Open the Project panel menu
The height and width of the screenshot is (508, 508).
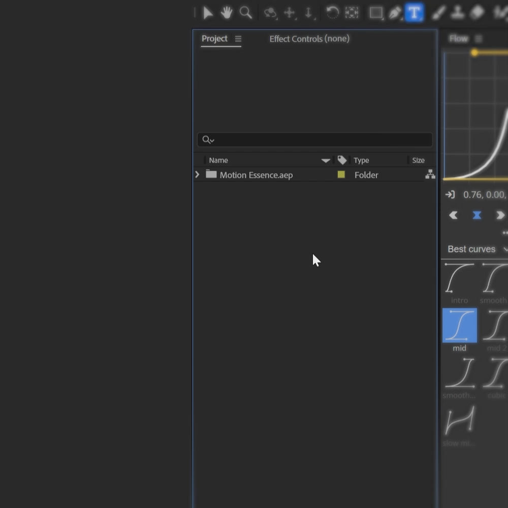point(238,38)
